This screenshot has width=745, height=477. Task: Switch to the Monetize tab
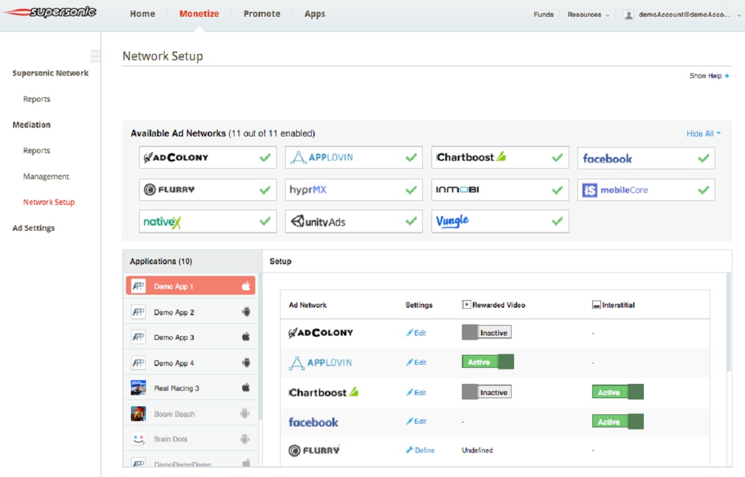click(x=199, y=14)
